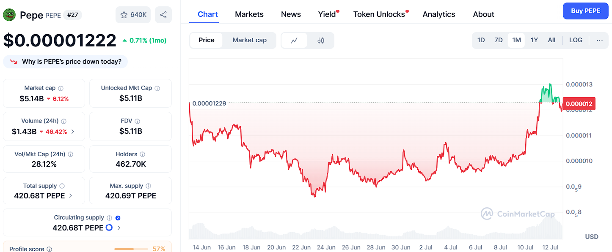612x252 pixels.
Task: Set chart range to 1M
Action: (516, 40)
